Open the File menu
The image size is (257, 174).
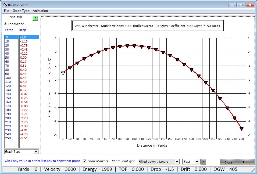pyautogui.click(x=6, y=11)
